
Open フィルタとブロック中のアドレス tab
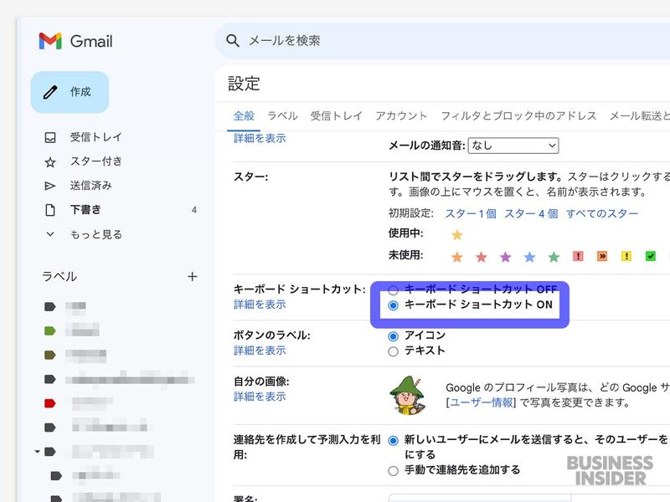[x=518, y=115]
